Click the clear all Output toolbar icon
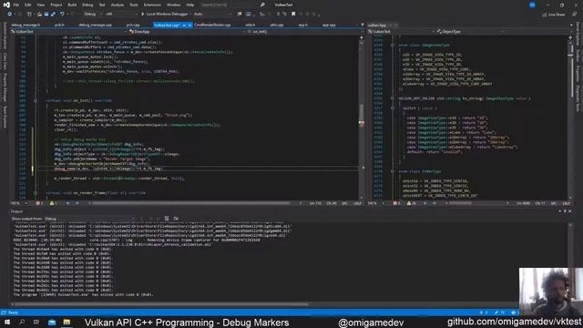Image resolution: width=583 pixels, height=328 pixels. tap(167, 219)
